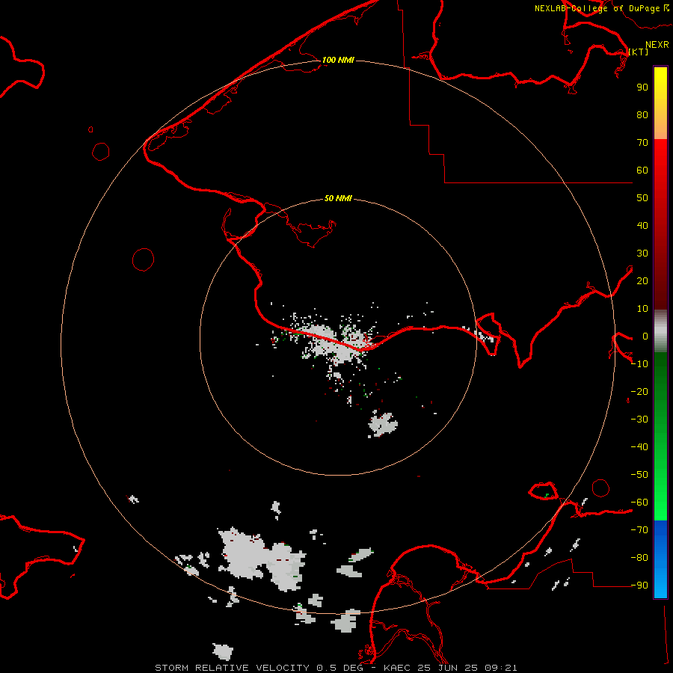Click the 90 value on velocity scale
Image resolution: width=673 pixels, height=673 pixels.
[x=642, y=87]
